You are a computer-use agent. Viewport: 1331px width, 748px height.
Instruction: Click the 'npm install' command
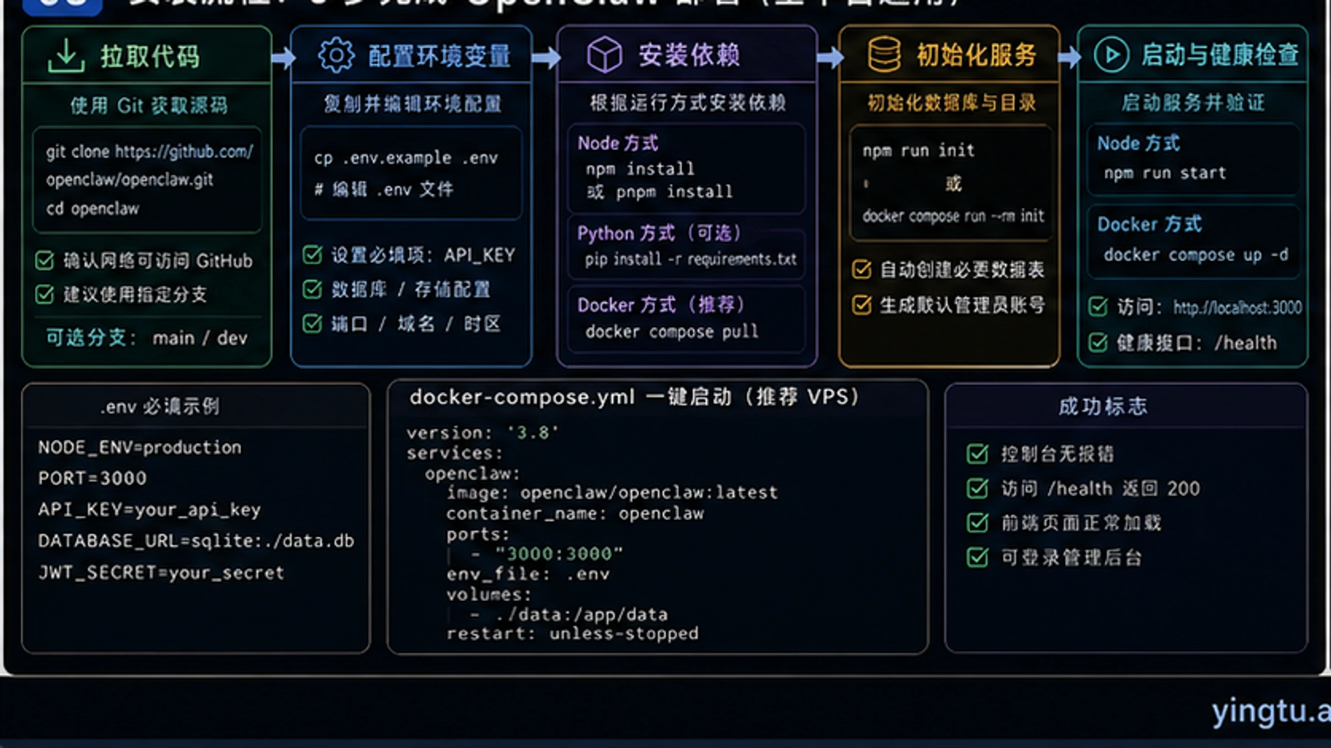[640, 168]
